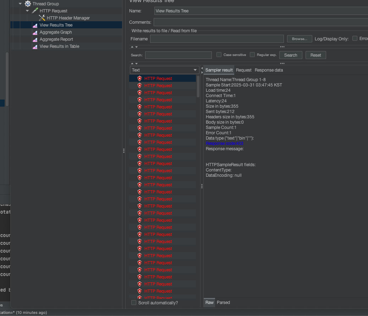The height and width of the screenshot is (316, 368).
Task: Click the down arrow above the Text renderer dropdown
Action: tap(136, 63)
